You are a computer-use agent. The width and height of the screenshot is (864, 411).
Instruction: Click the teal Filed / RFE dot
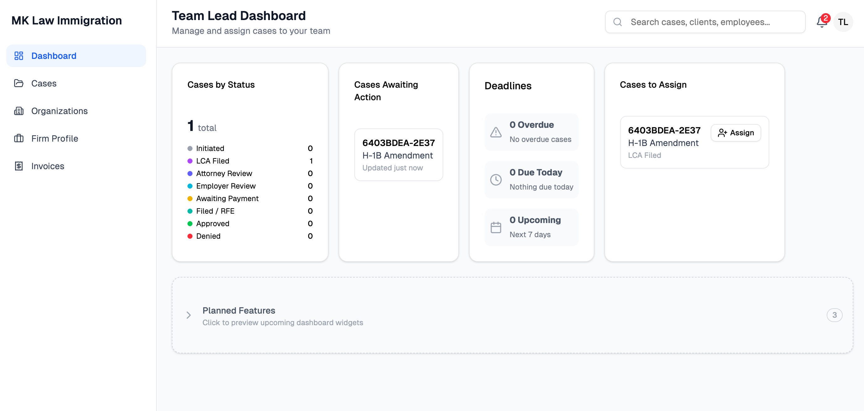(190, 211)
